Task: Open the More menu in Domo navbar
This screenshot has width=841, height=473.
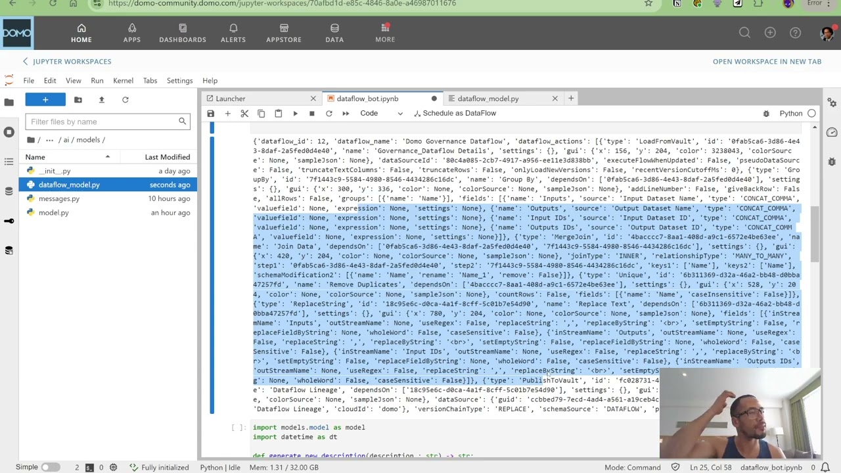Action: pos(385,33)
